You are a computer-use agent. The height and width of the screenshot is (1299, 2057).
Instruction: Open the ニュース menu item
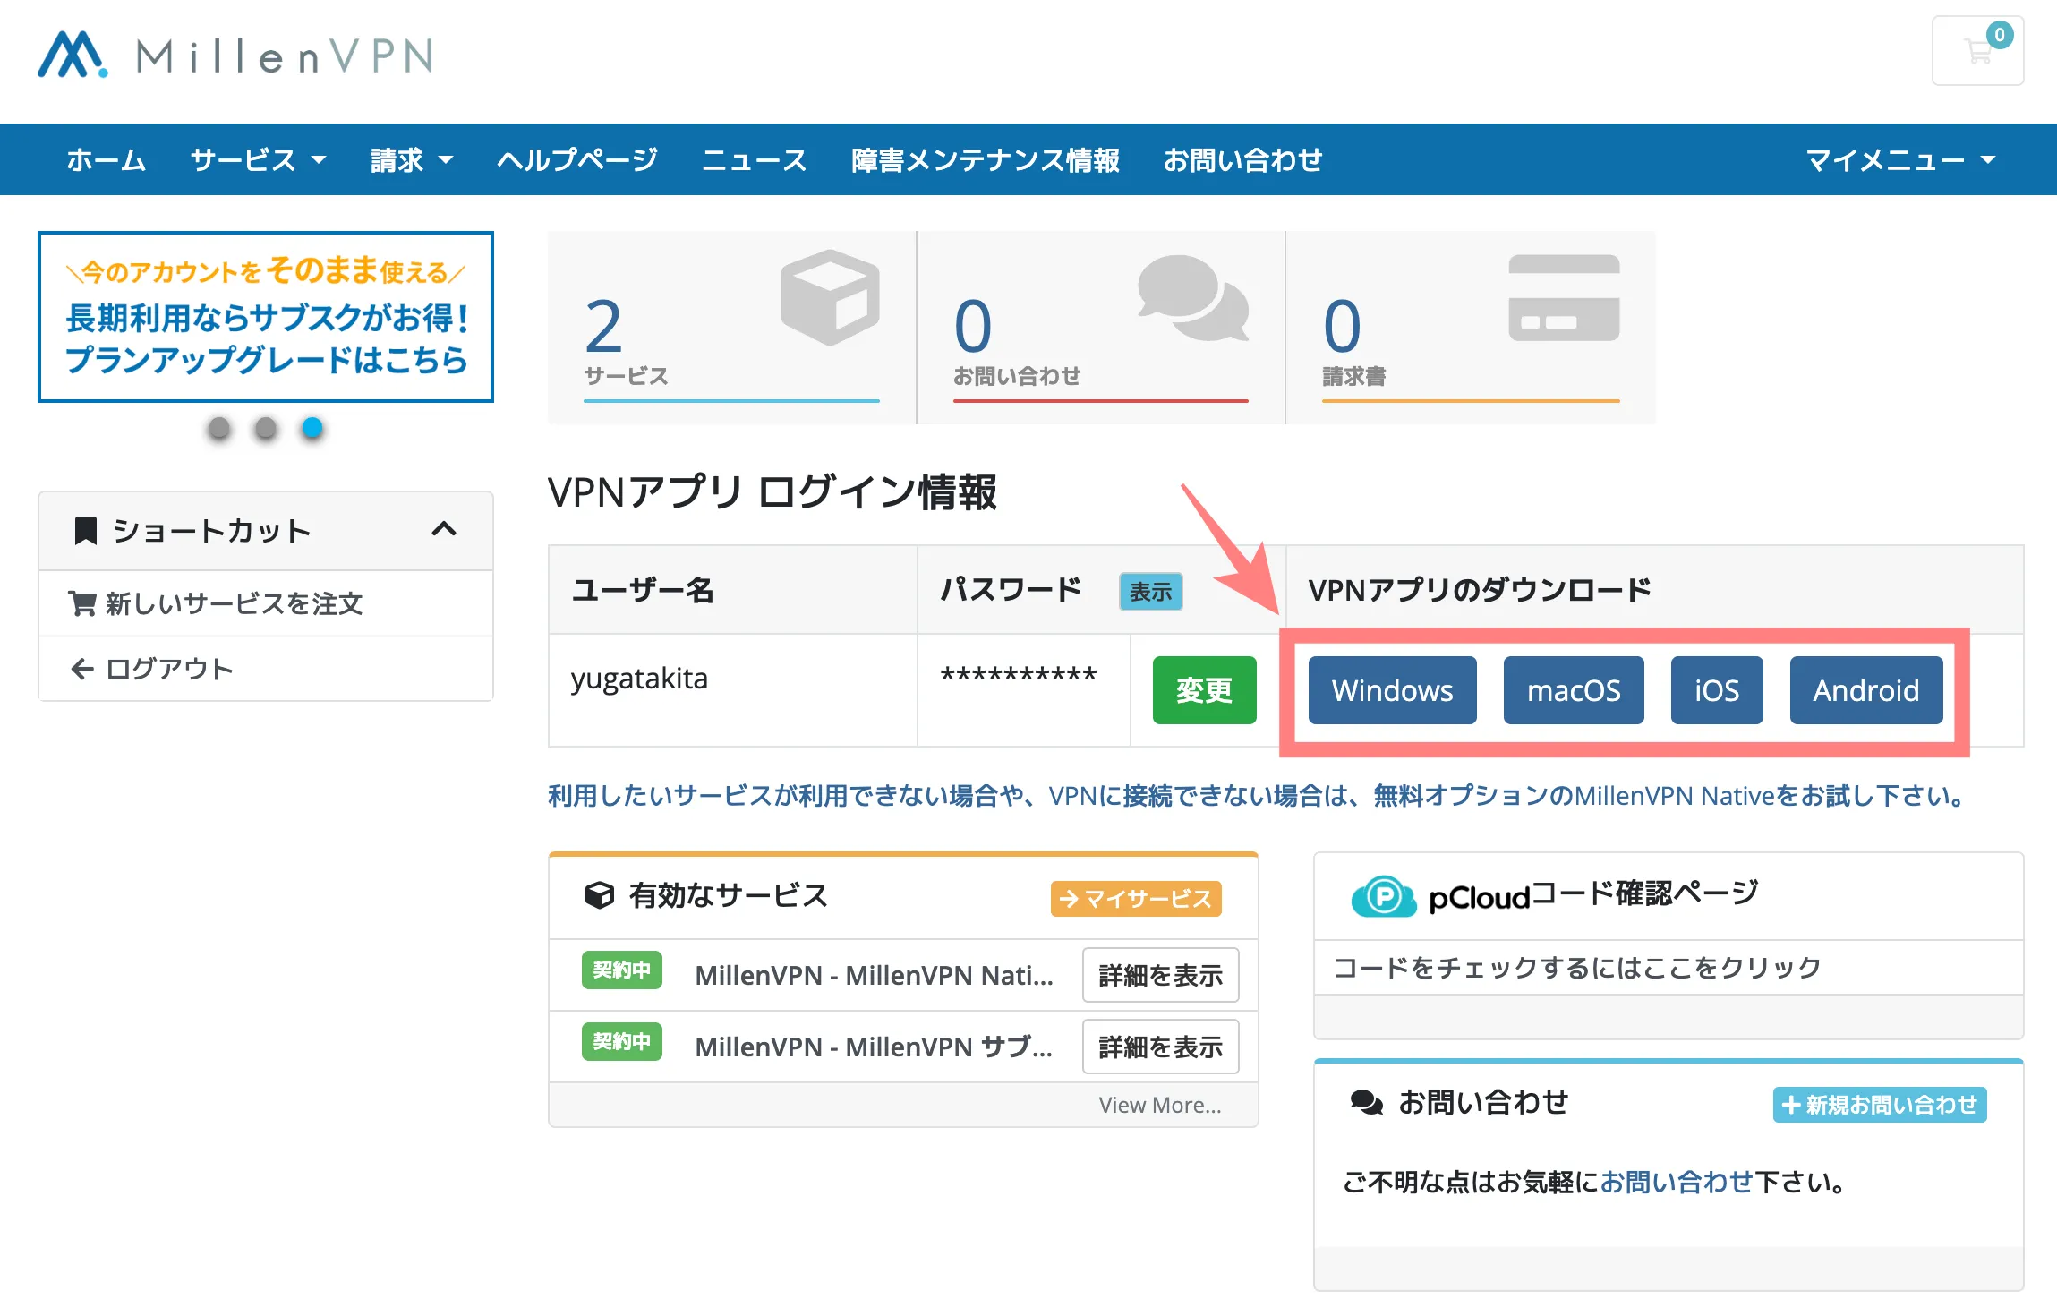point(755,160)
